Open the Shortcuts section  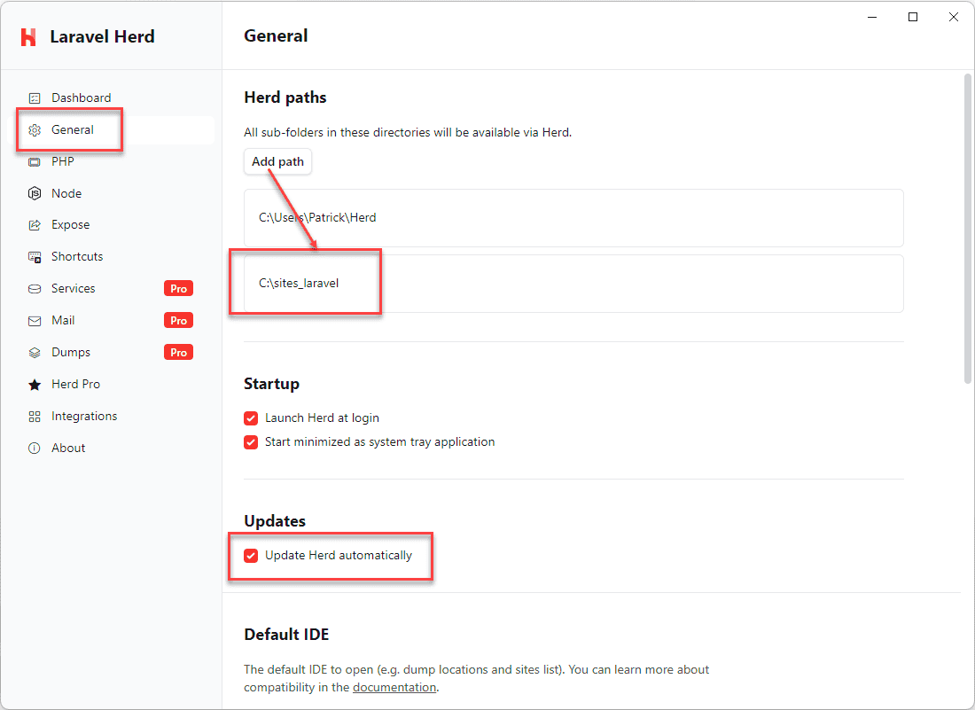[77, 256]
